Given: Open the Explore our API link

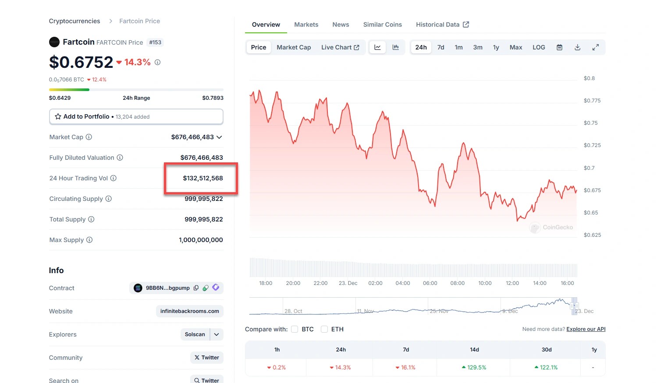Looking at the screenshot, I should pyautogui.click(x=586, y=329).
